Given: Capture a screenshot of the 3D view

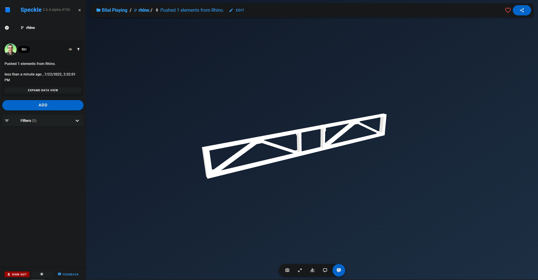Looking at the screenshot, I should click(x=287, y=270).
